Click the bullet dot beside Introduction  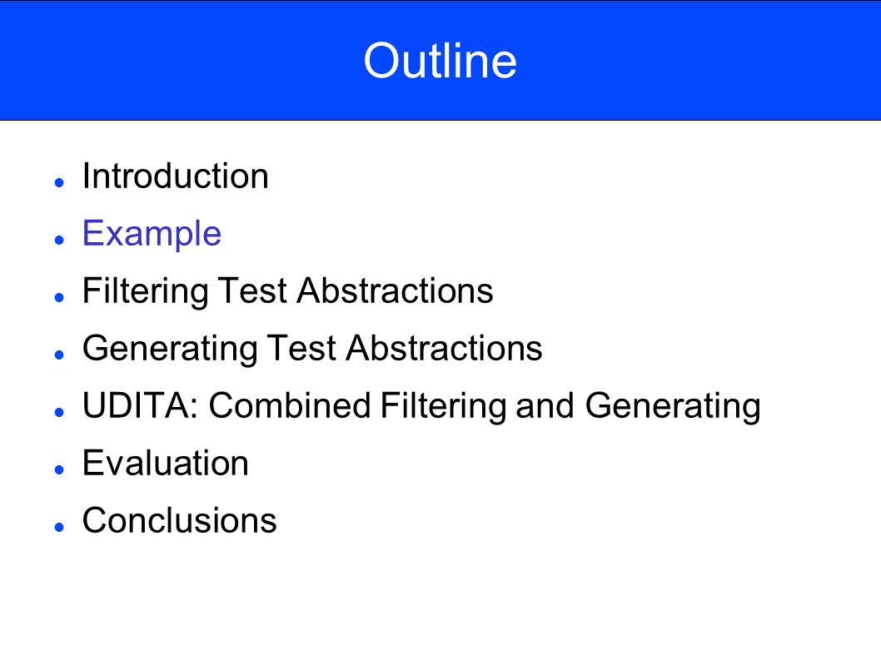(x=60, y=182)
